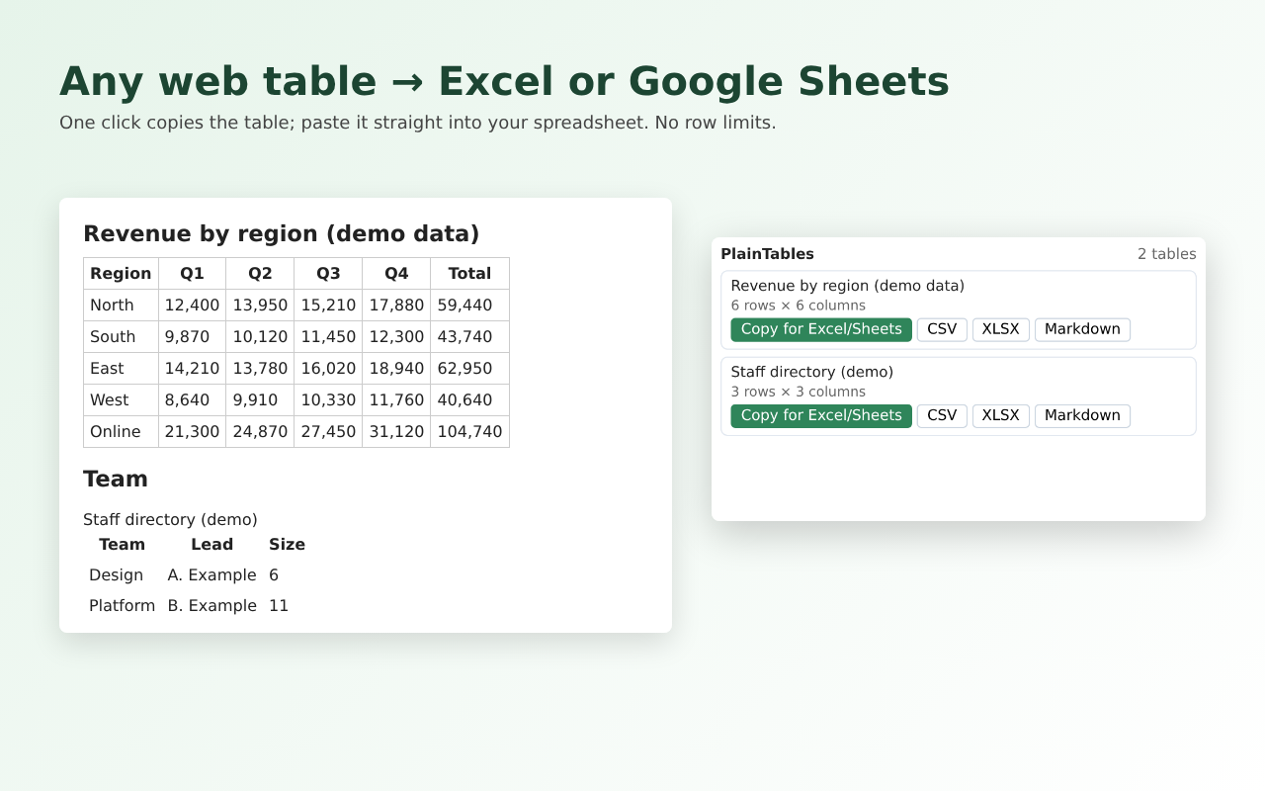Select the South row label cell
The width and height of the screenshot is (1265, 791).
point(121,337)
